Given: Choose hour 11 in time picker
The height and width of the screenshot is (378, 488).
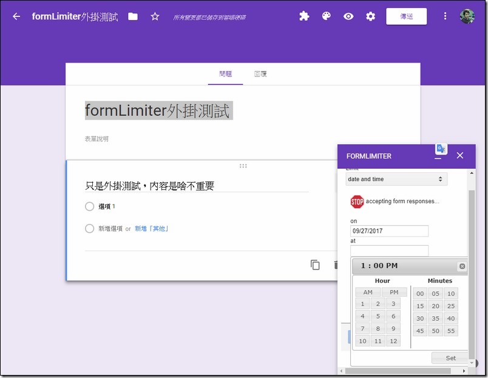Looking at the screenshot, I should point(378,341).
